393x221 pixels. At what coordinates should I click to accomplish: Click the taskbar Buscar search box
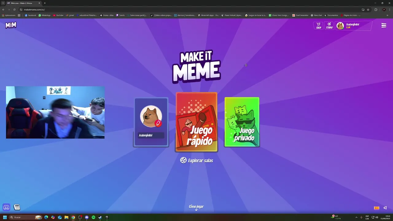(x=26, y=217)
